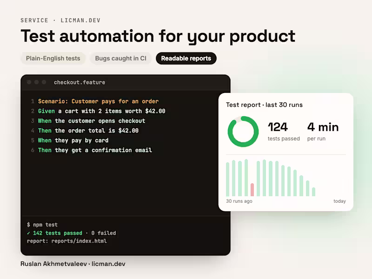Click the 0 failed result text
This screenshot has height=279, width=372.
104,233
